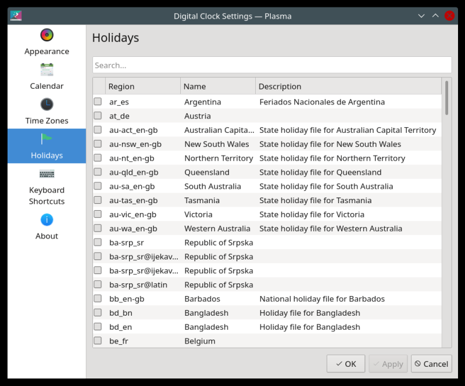Enable the ar_es Argentina holiday checkbox

(98, 102)
